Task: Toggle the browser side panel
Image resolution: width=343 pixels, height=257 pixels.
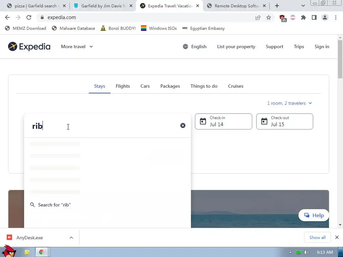Action: click(x=314, y=17)
